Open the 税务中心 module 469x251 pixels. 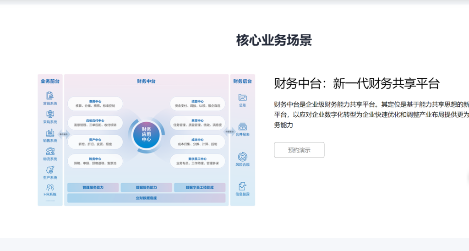(x=95, y=161)
